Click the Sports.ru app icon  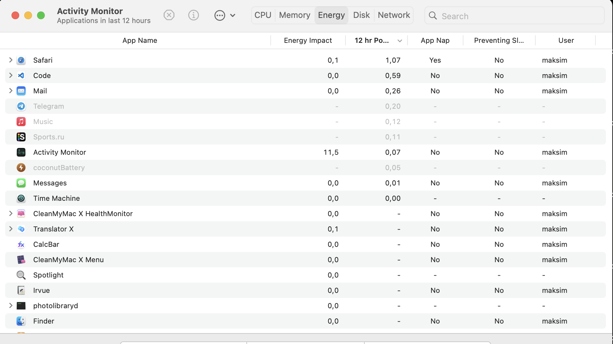21,137
